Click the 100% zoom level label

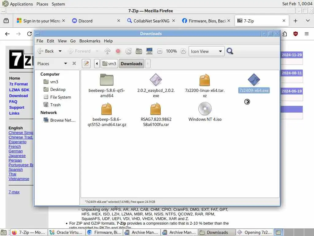(x=171, y=51)
